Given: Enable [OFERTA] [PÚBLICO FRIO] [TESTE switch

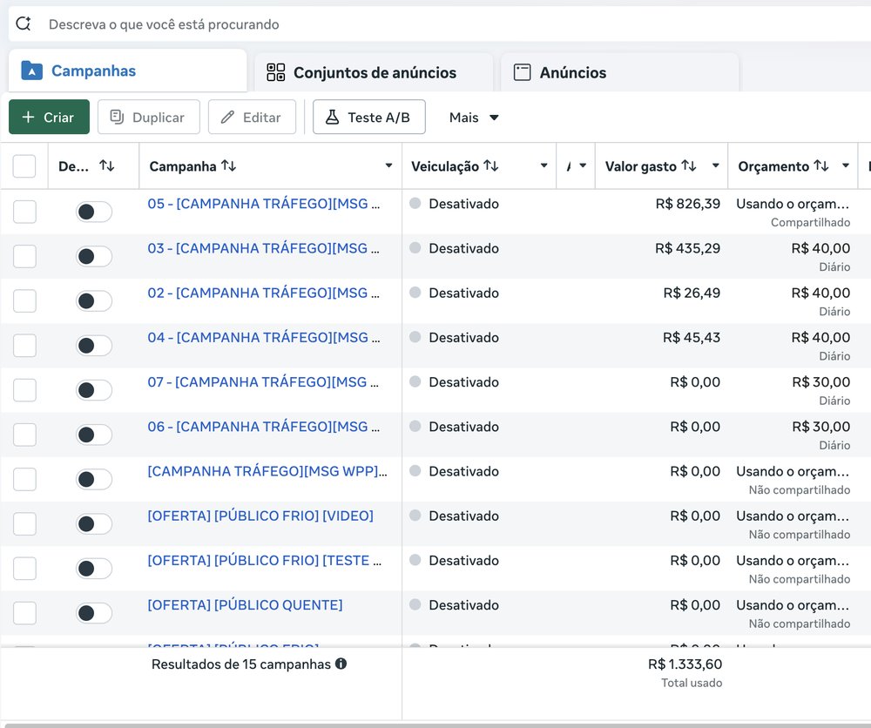Looking at the screenshot, I should pyautogui.click(x=94, y=568).
